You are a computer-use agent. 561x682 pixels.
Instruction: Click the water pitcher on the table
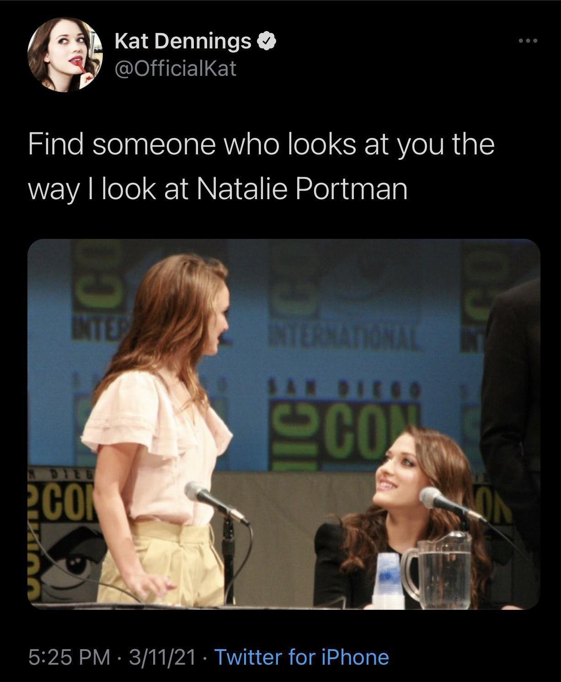pos(443,571)
